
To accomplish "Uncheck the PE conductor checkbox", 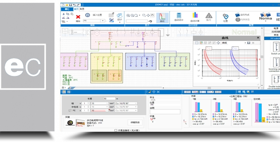I will (x=70, y=111).
